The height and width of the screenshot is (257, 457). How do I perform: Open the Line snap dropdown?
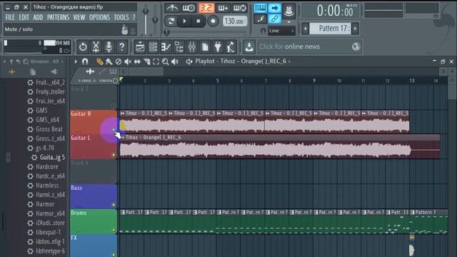[281, 31]
